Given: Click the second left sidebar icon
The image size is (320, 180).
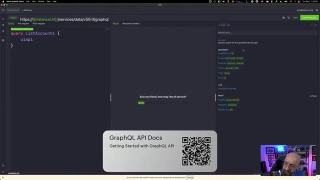Looking at the screenshot, I should click(3, 25).
